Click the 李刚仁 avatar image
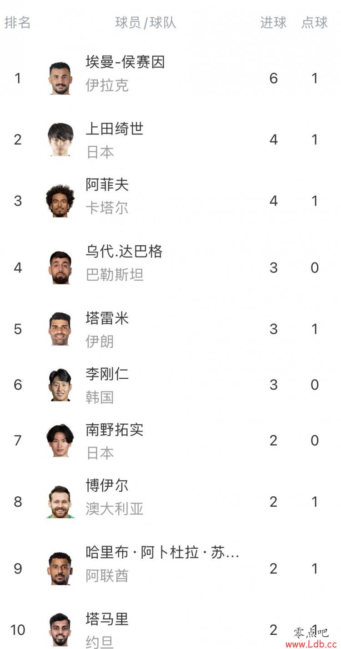The image size is (341, 649). click(x=60, y=385)
